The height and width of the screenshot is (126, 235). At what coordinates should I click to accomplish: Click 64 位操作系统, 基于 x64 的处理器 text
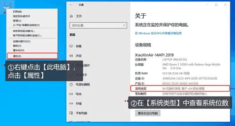(183, 89)
